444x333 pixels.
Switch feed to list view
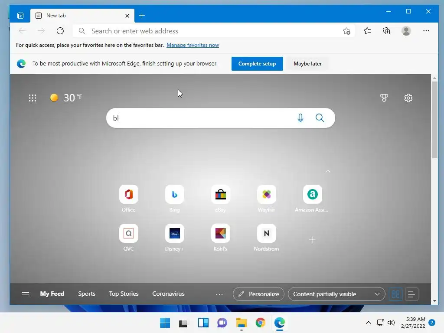pos(411,294)
